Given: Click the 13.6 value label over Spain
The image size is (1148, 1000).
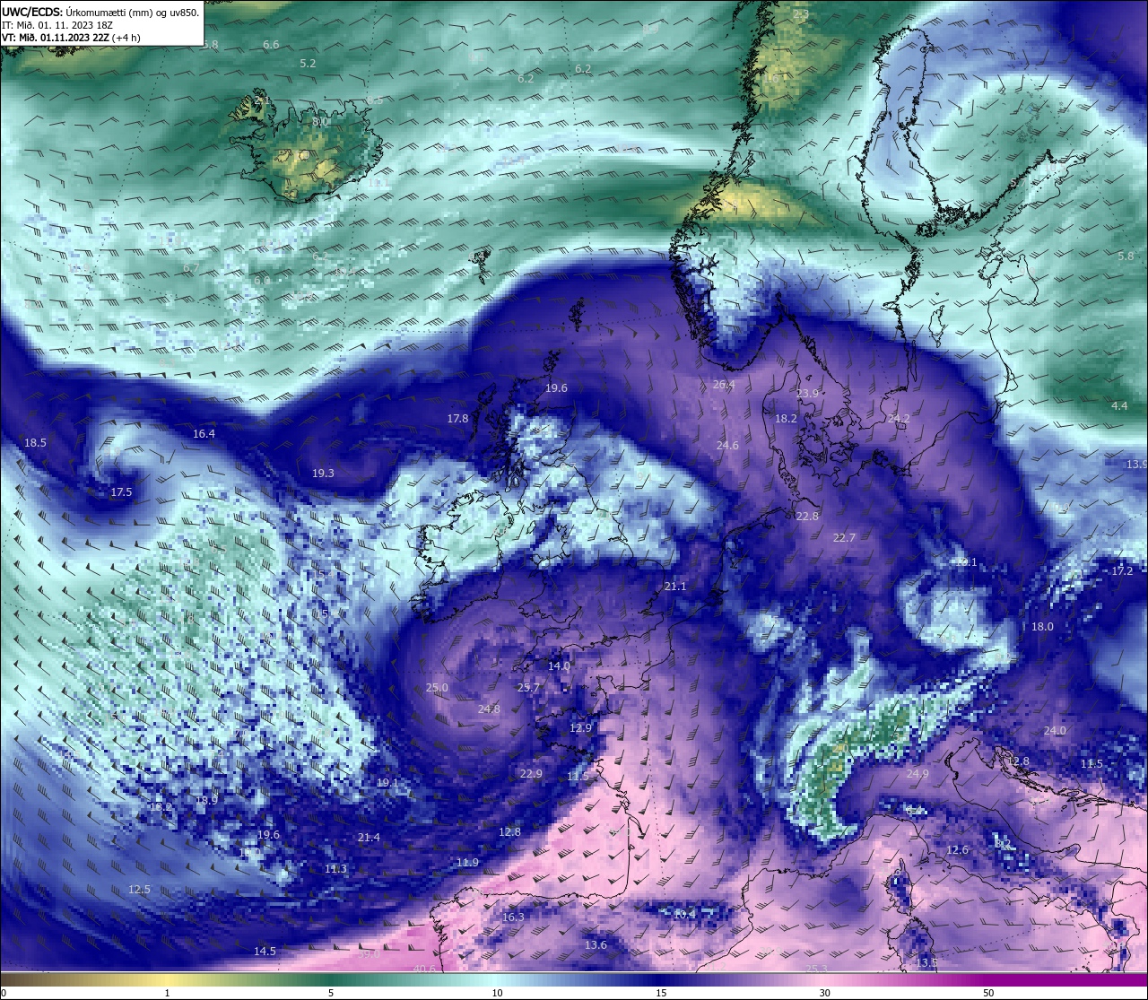Looking at the screenshot, I should tap(596, 945).
